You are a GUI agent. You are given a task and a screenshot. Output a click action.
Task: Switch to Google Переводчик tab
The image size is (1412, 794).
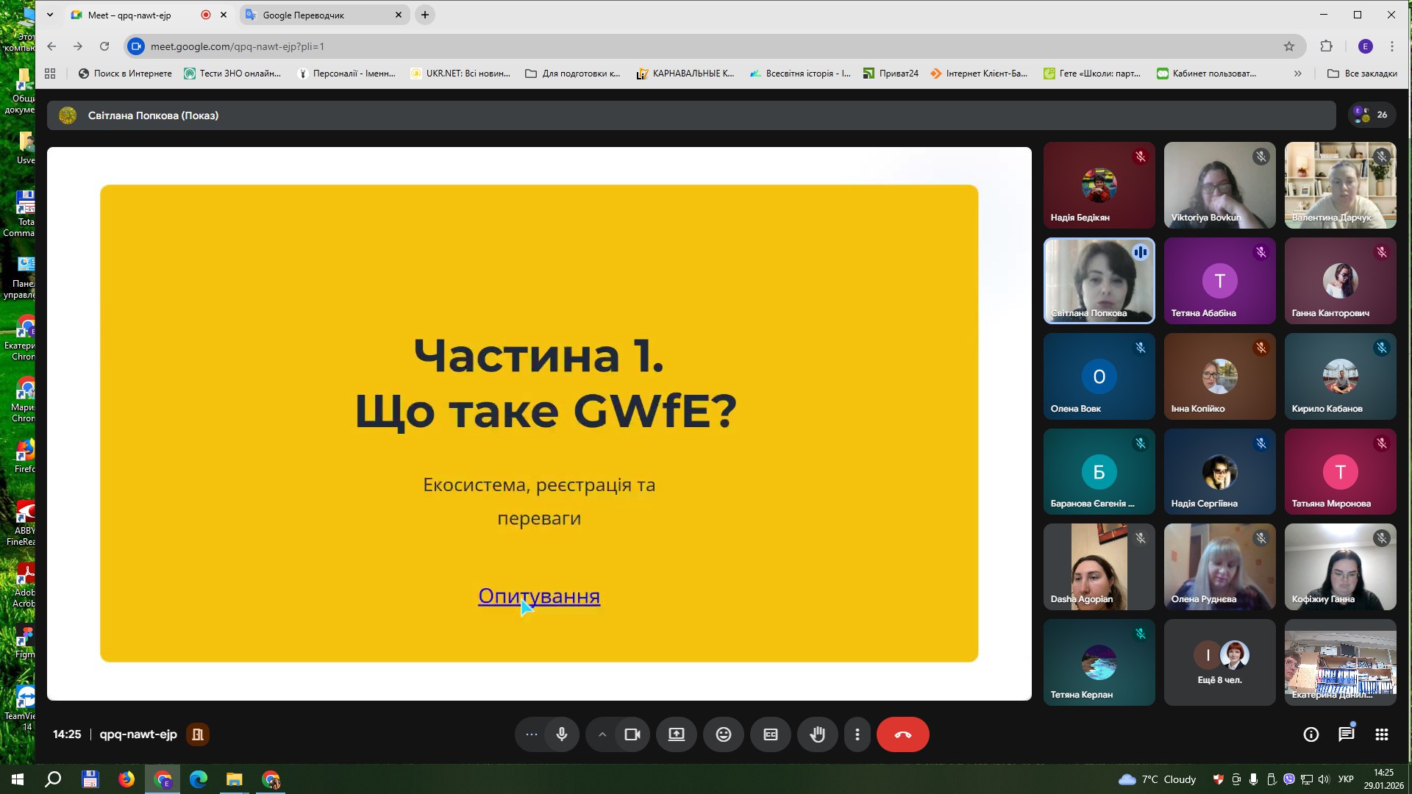click(316, 15)
